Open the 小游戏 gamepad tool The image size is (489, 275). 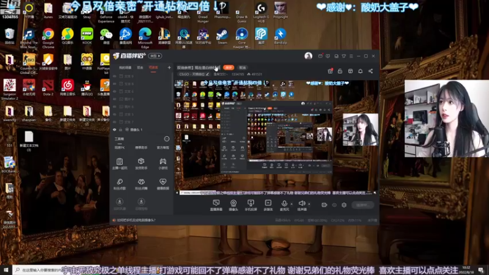pos(163,164)
